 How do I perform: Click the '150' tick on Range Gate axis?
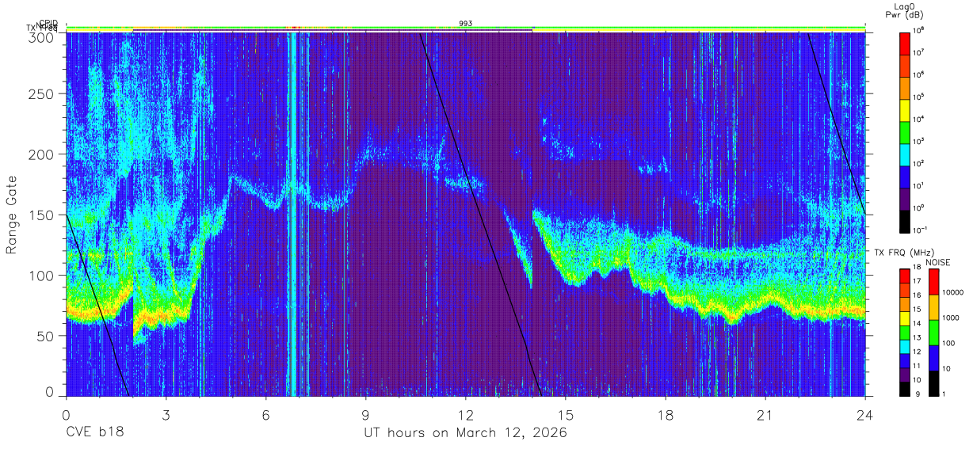(43, 215)
